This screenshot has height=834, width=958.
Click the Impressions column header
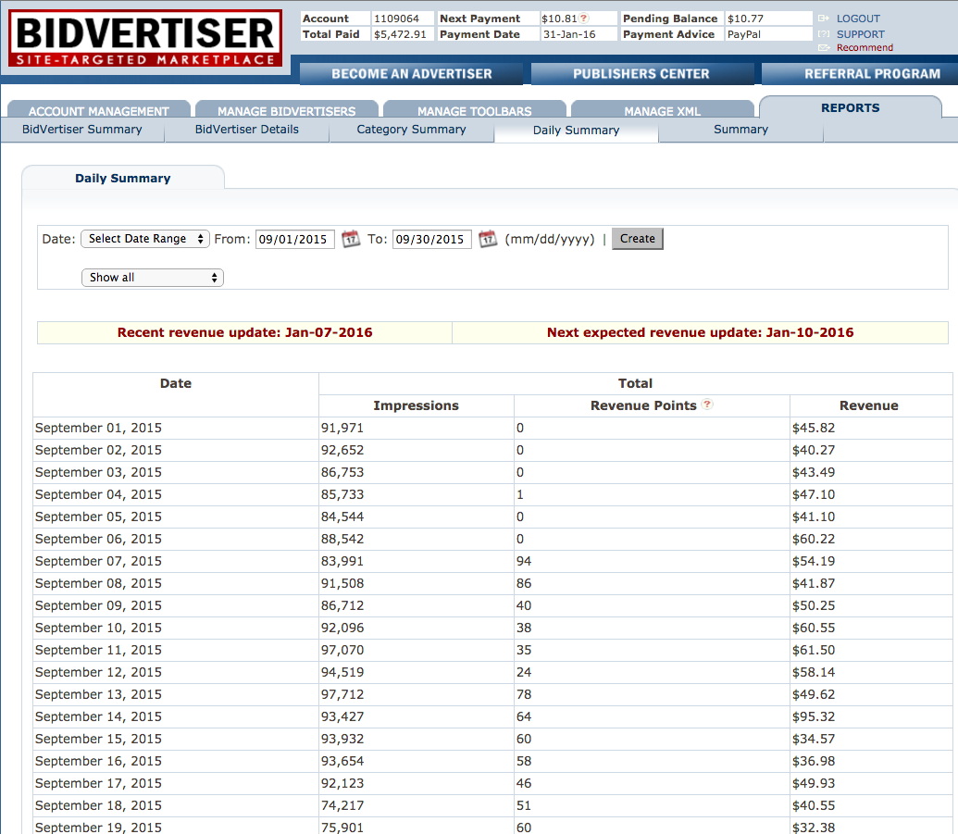[417, 405]
